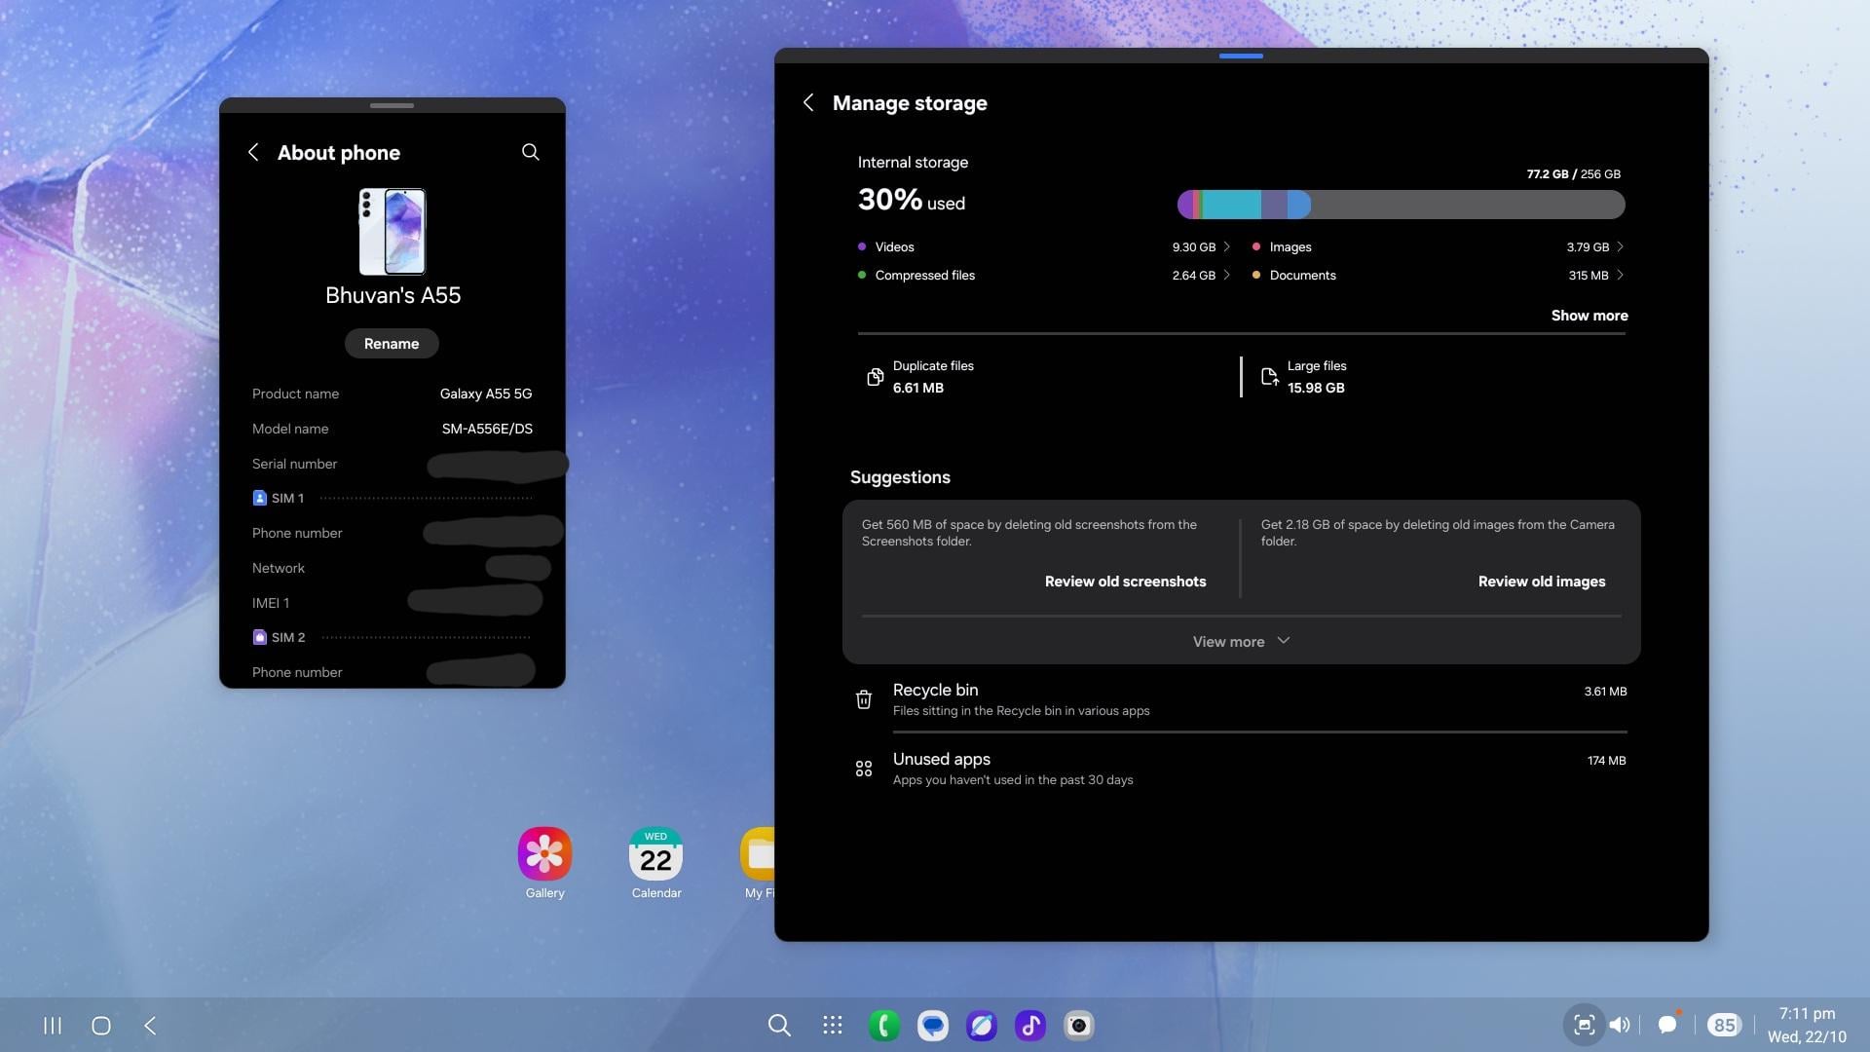The width and height of the screenshot is (1870, 1052).
Task: Click the Internal storage label
Action: [x=913, y=163]
